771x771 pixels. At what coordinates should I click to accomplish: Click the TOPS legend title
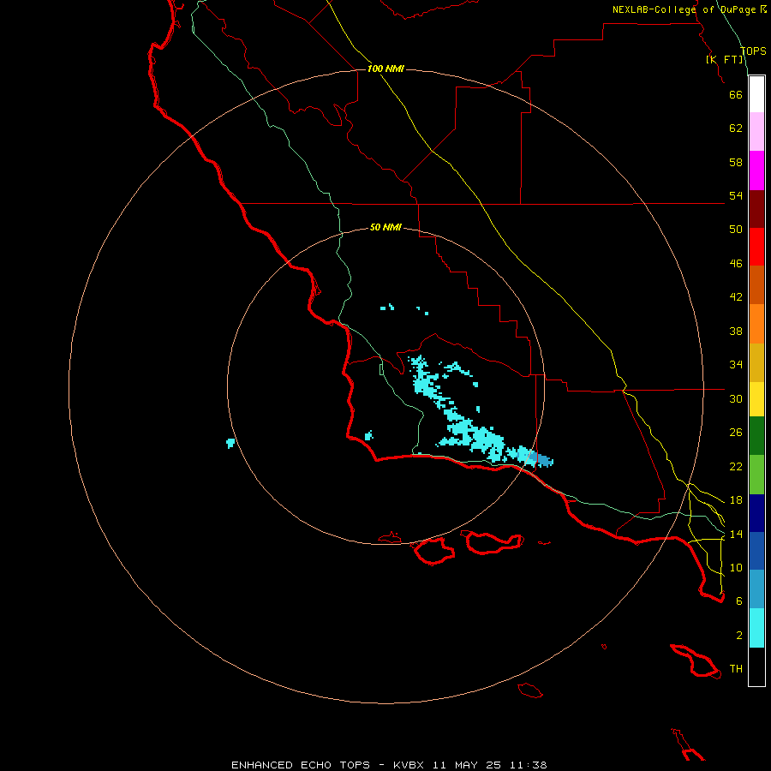(x=753, y=51)
